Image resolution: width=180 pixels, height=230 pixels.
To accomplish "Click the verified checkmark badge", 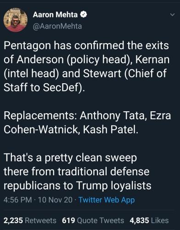I will [84, 15].
